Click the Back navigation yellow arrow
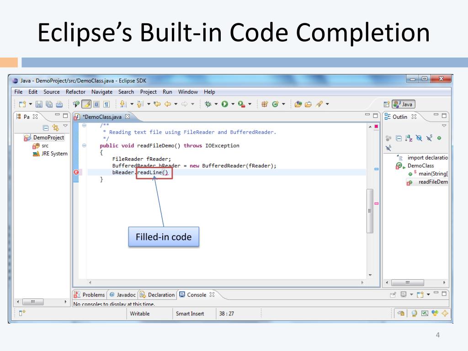This screenshot has height=351, width=468. (x=168, y=104)
